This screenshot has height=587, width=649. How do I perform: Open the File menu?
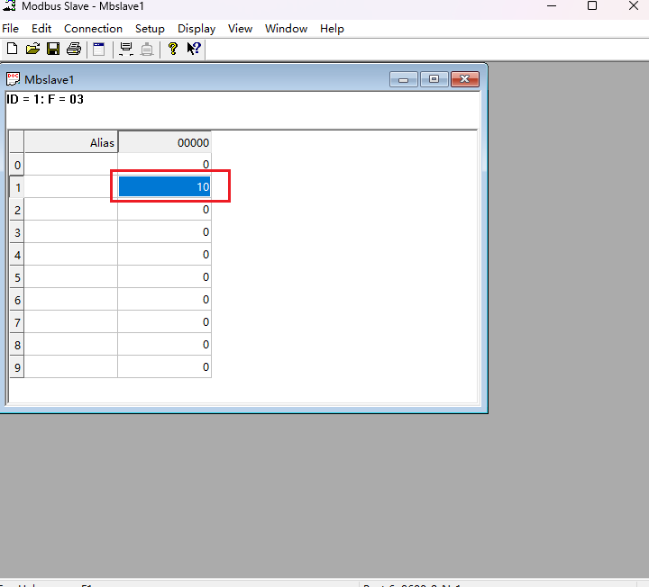(x=11, y=29)
